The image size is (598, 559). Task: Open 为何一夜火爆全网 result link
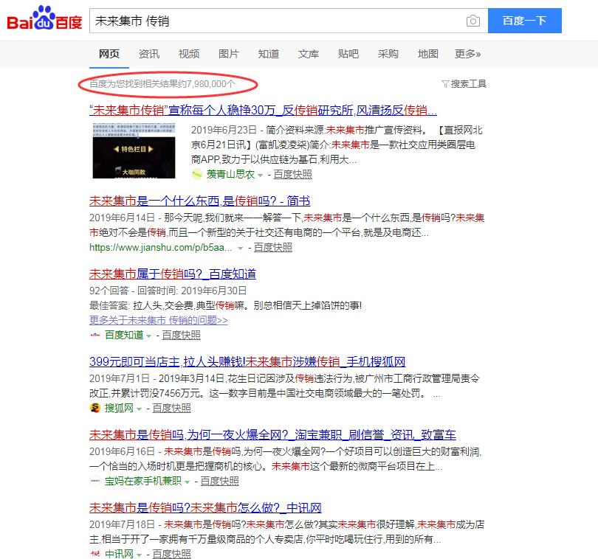[x=272, y=435]
